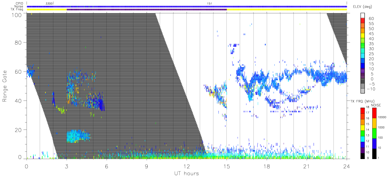Click the 'NOISE' legend title

[376, 105]
